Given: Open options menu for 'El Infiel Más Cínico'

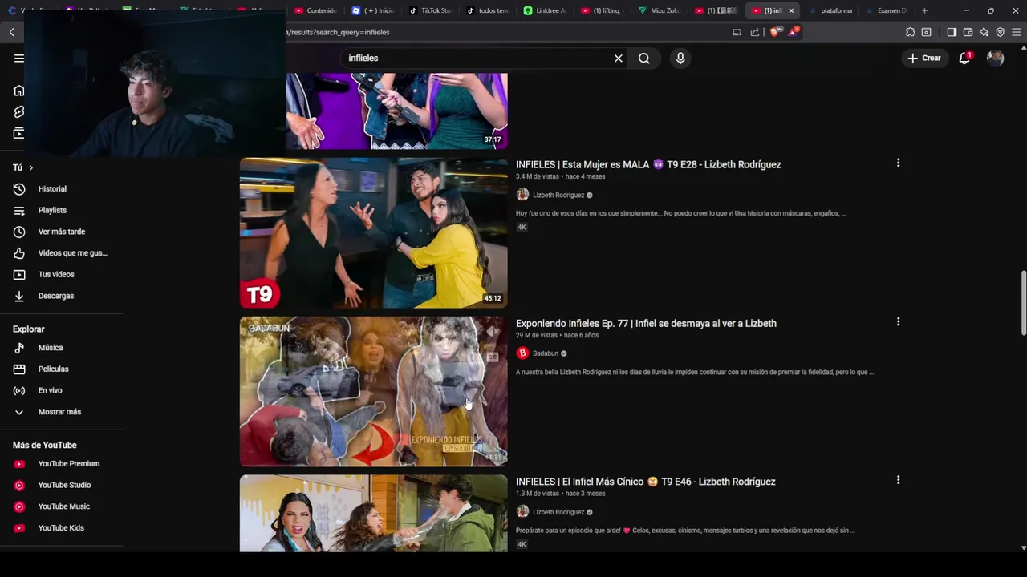Looking at the screenshot, I should tap(898, 480).
